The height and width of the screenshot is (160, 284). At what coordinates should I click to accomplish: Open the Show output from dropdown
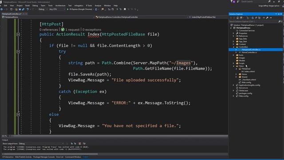(x=41, y=144)
